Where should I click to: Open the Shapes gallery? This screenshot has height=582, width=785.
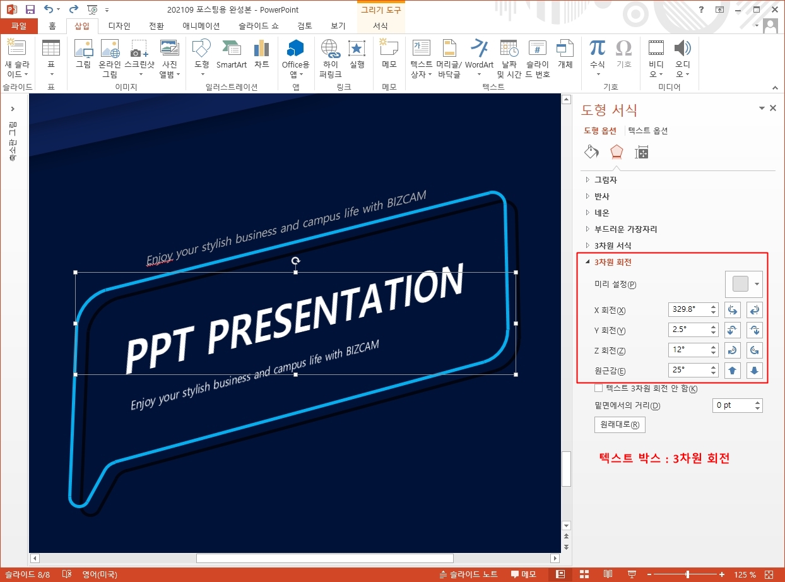pos(202,58)
